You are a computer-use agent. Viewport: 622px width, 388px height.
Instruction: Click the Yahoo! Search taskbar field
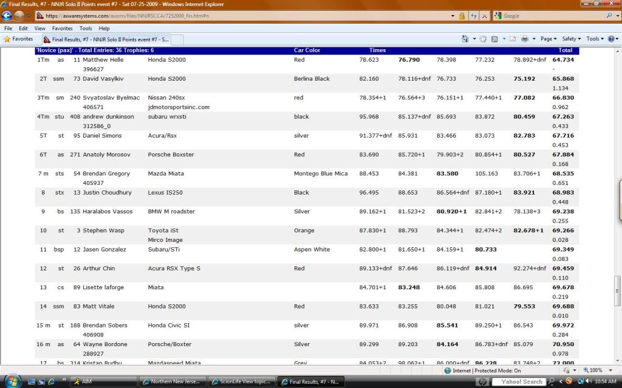coord(519,382)
